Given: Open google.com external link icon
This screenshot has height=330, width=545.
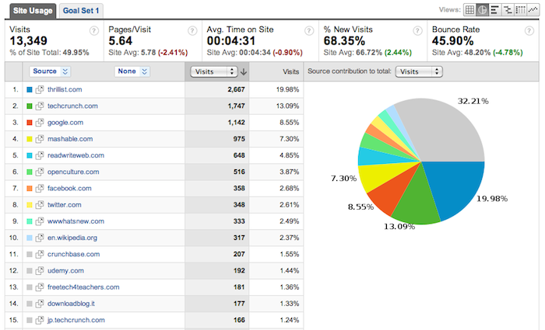Looking at the screenshot, I should (x=40, y=123).
